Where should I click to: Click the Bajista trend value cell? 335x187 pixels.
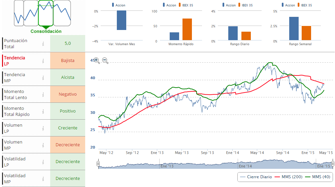[68, 61]
